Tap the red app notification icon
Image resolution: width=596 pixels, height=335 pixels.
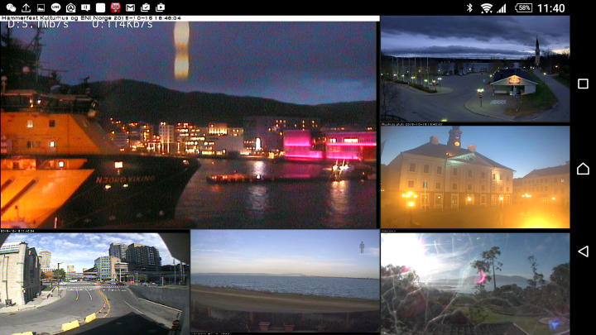pyautogui.click(x=115, y=7)
